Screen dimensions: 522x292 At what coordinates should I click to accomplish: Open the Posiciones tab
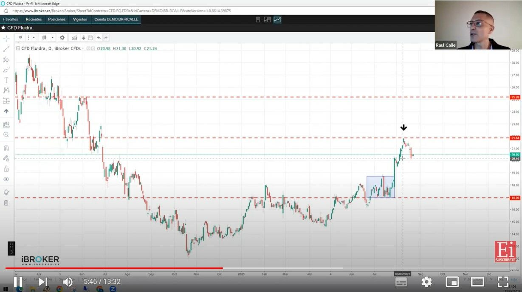(x=57, y=19)
